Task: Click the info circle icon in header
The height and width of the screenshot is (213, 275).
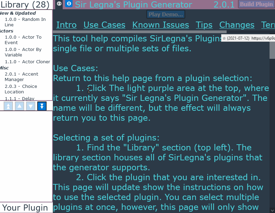Action: point(59,3)
